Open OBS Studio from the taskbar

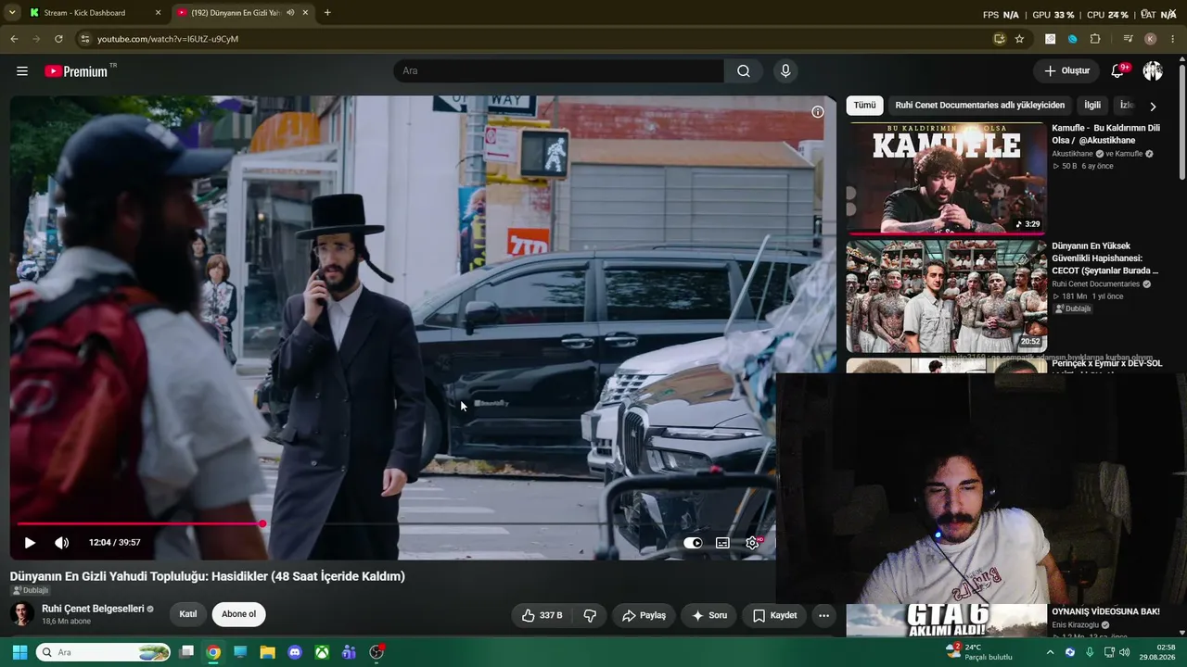[x=377, y=652]
